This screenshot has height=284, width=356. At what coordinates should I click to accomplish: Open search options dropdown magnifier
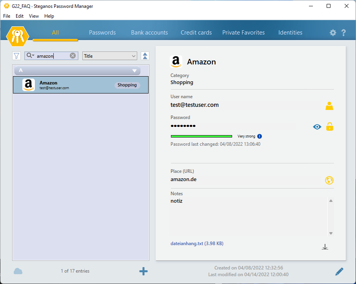pyautogui.click(x=30, y=56)
